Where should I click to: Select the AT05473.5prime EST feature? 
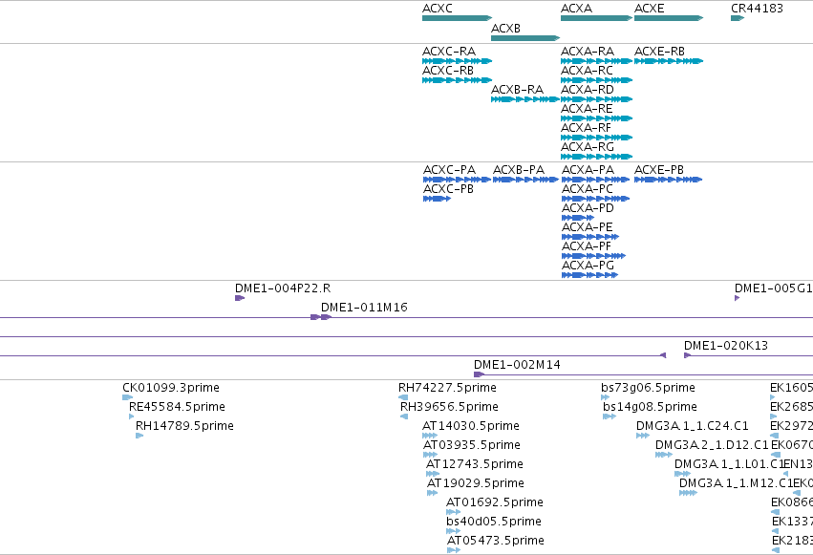coord(454,550)
